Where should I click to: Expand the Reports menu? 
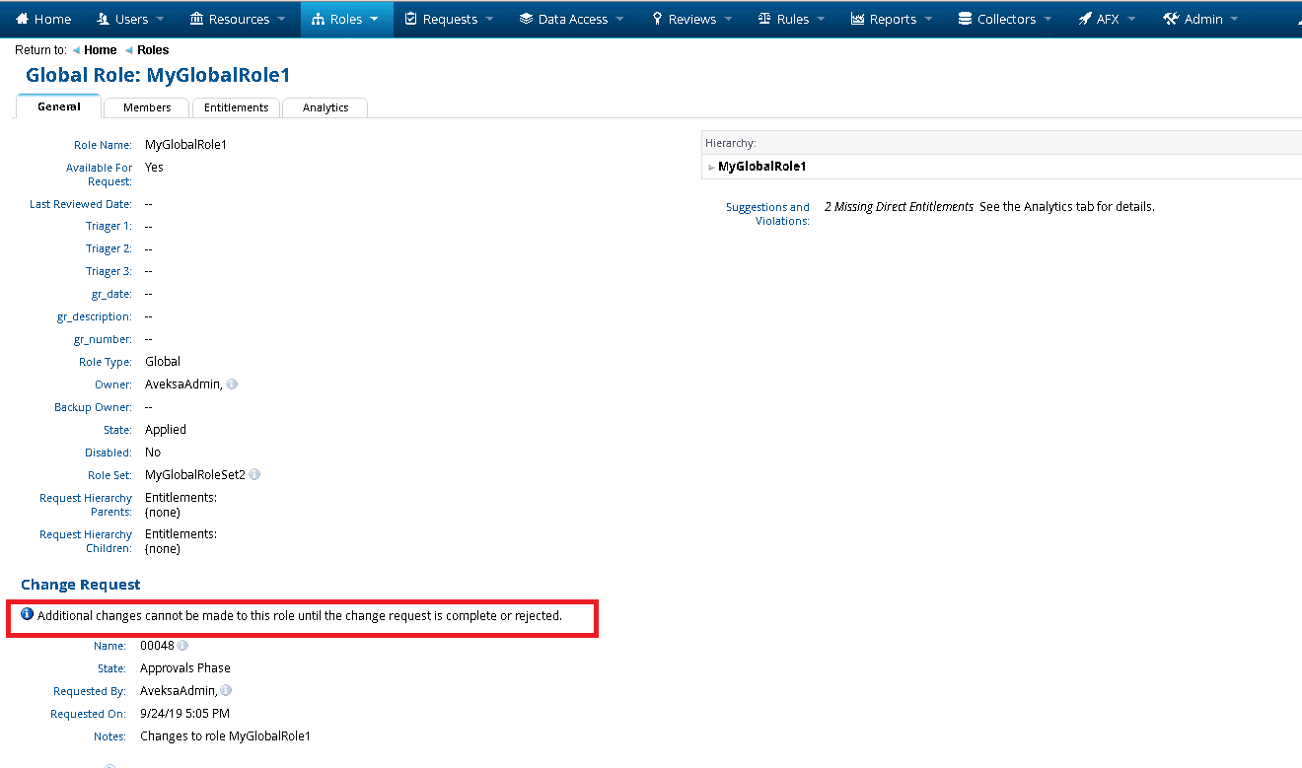[892, 19]
